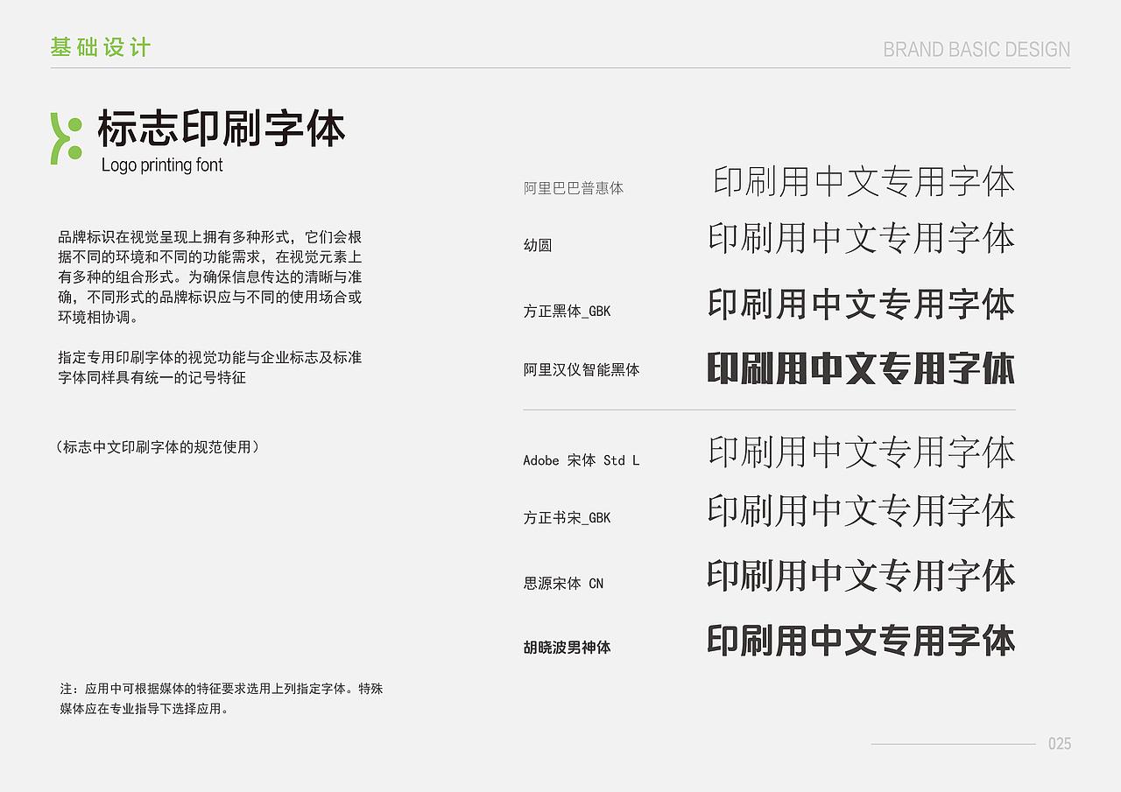
Task: Click the 幼圆 font label
Action: coord(538,246)
